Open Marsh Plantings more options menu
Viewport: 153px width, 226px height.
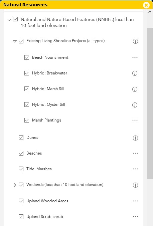pyautogui.click(x=135, y=120)
